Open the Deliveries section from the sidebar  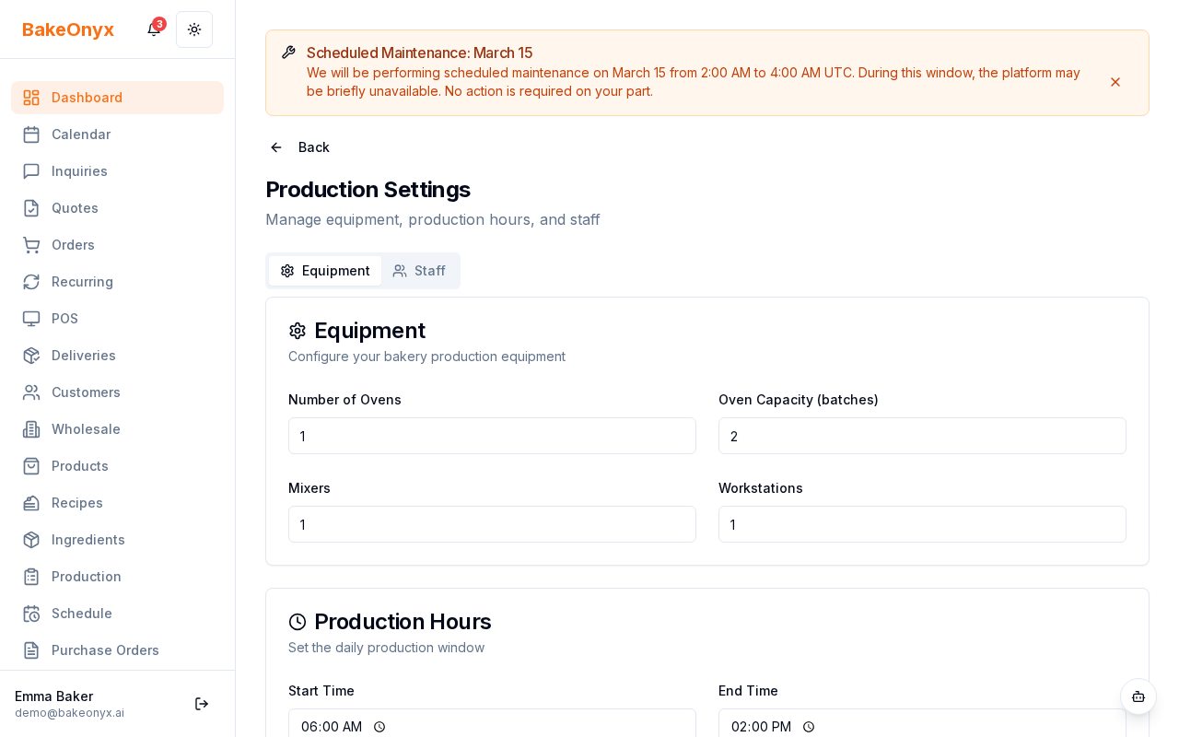[x=83, y=356]
